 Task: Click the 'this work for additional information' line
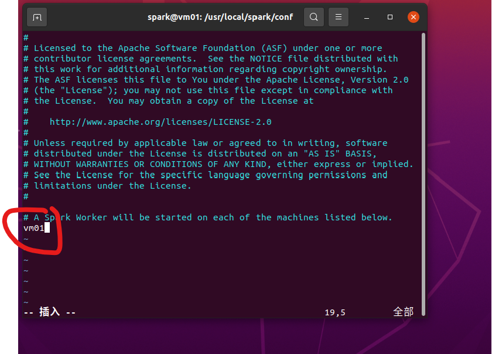205,69
